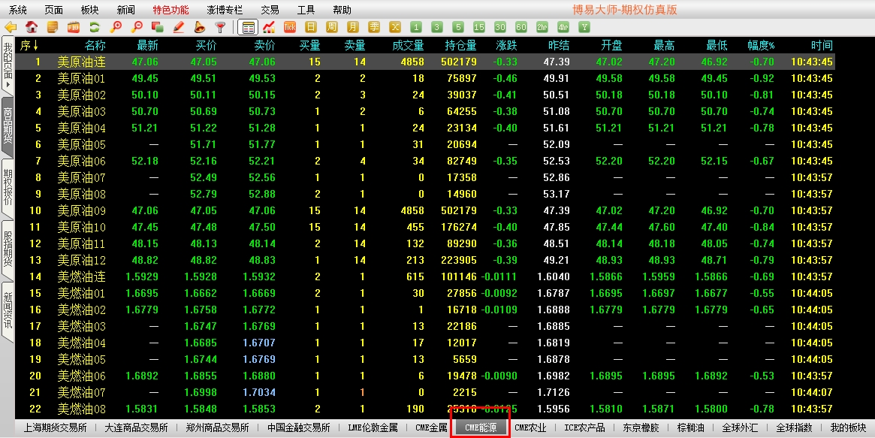Viewport: 875px width, 438px height.
Task: Select the 美燃油连 contract row
Action: (81, 276)
